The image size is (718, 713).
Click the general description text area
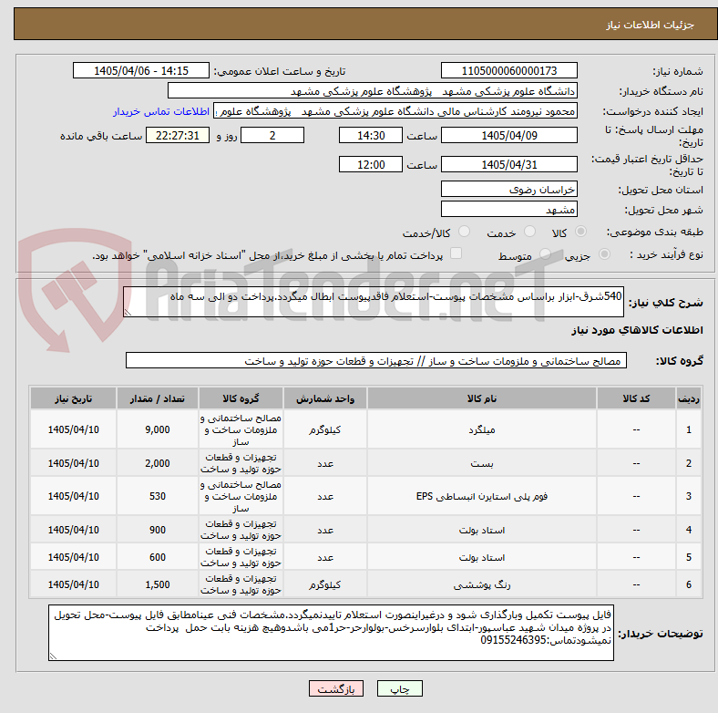[374, 302]
